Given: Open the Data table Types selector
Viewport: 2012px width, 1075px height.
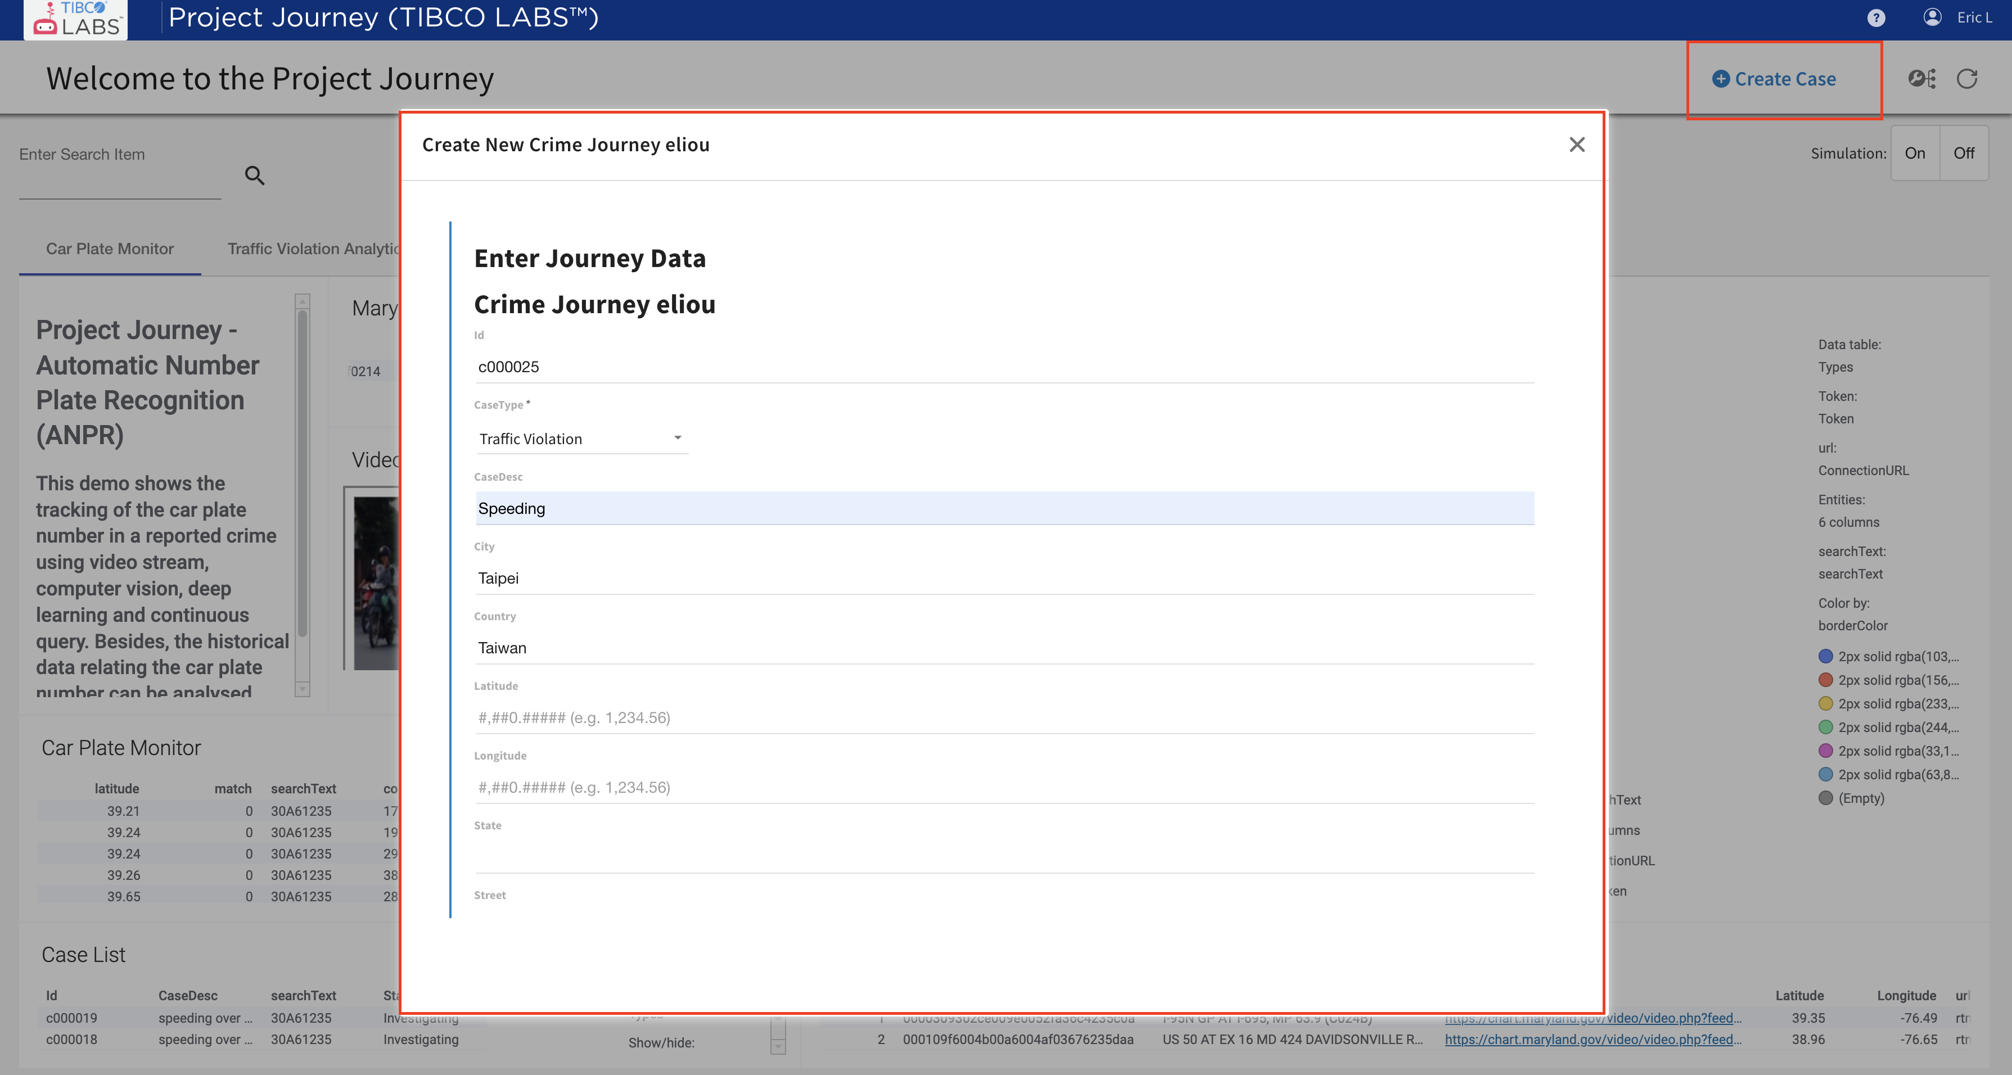Looking at the screenshot, I should (x=1835, y=367).
